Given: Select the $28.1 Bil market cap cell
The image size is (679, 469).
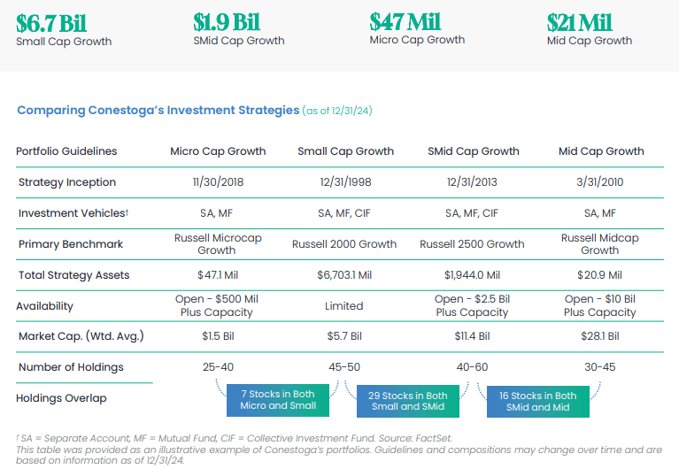Looking at the screenshot, I should [x=599, y=336].
